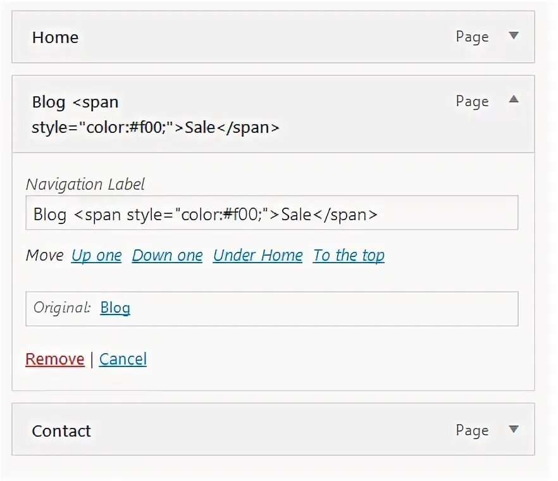Click the Blog span Sale item title
Image resolution: width=558 pixels, height=481 pixels.
tap(155, 115)
